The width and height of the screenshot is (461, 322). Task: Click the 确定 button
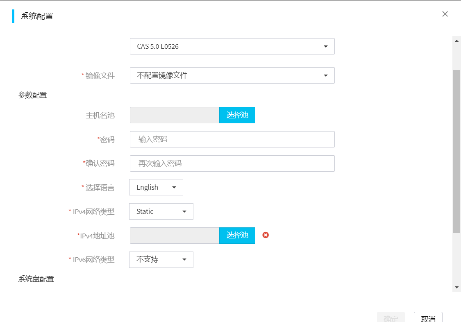click(391, 318)
